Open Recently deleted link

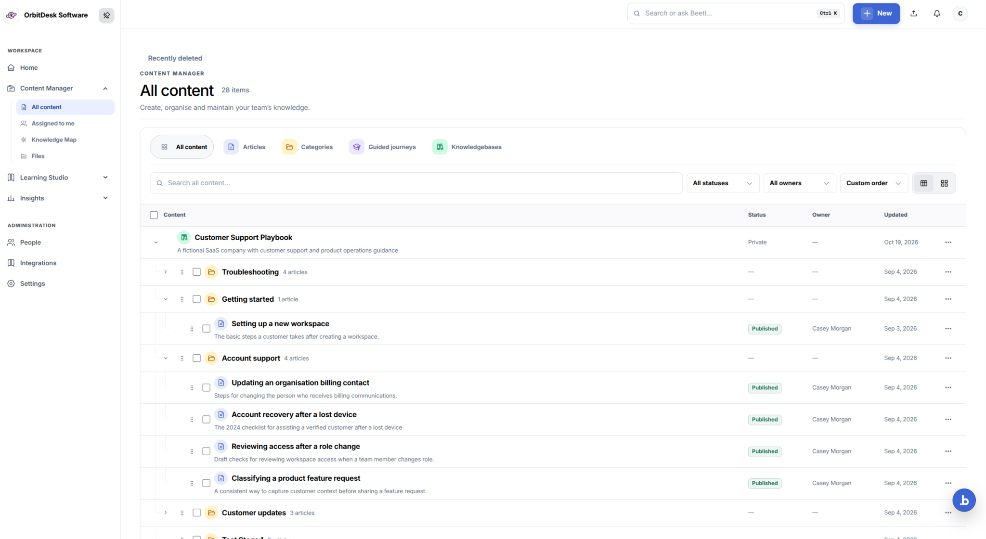pyautogui.click(x=175, y=58)
